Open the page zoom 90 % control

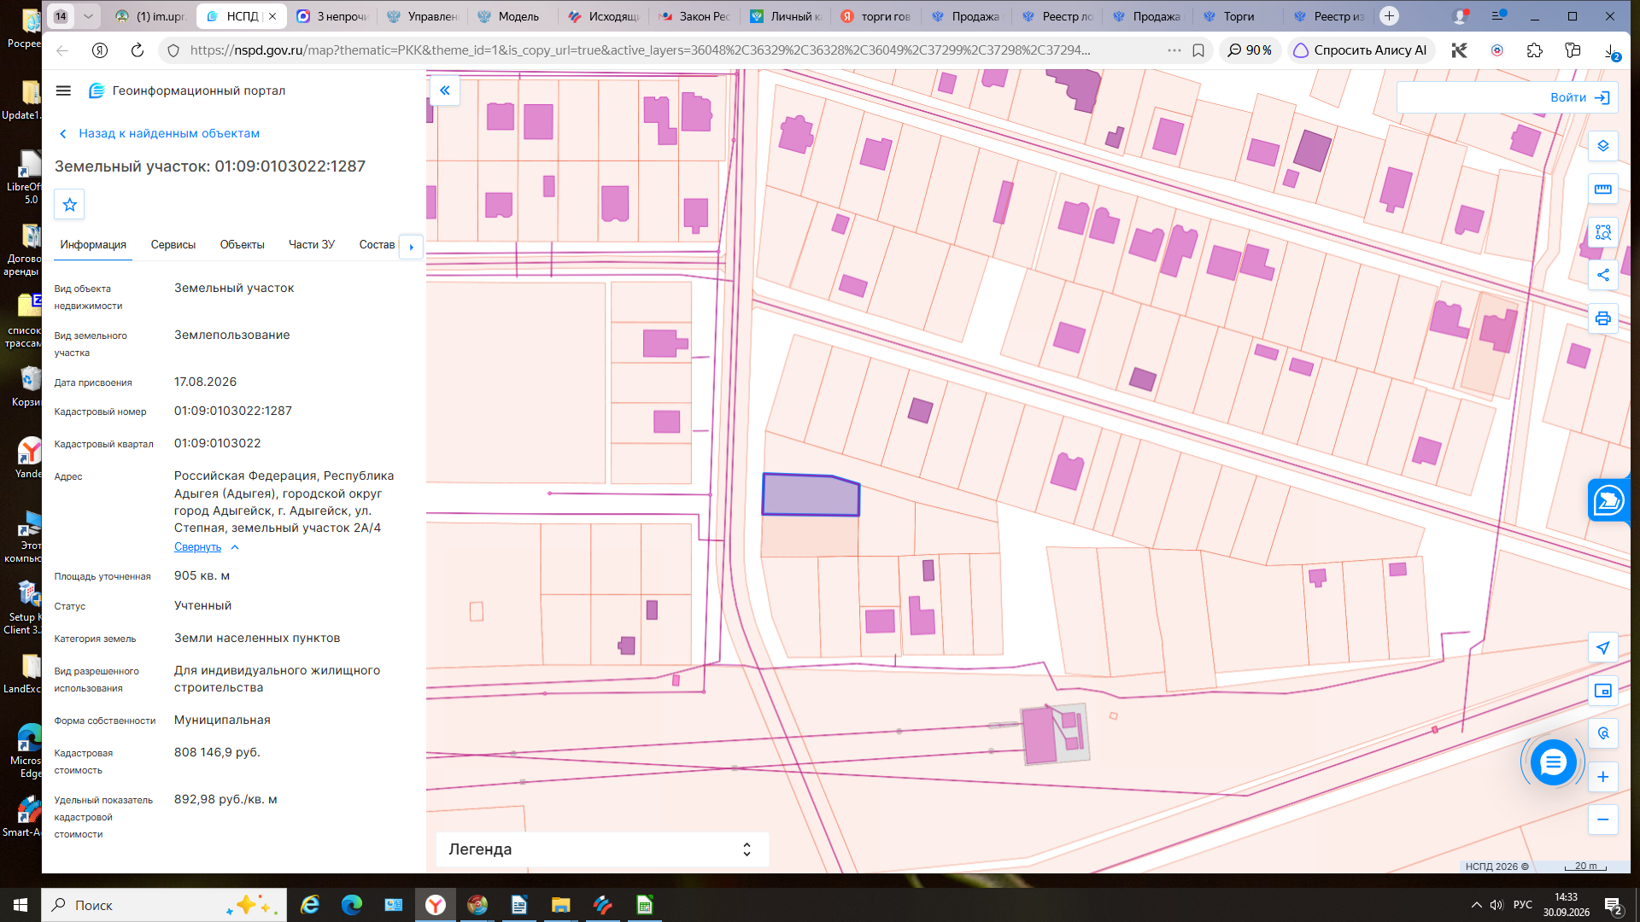pyautogui.click(x=1250, y=50)
